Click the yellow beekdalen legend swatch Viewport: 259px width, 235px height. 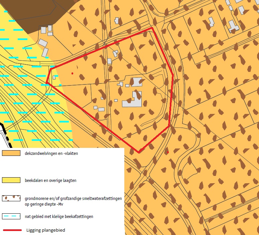point(11,180)
